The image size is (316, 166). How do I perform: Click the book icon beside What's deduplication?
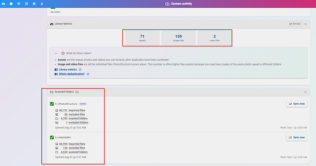tap(56, 74)
